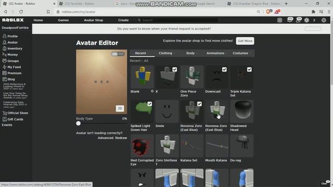
Task: Uncheck the Downcast face checkbox
Action: tap(224, 70)
